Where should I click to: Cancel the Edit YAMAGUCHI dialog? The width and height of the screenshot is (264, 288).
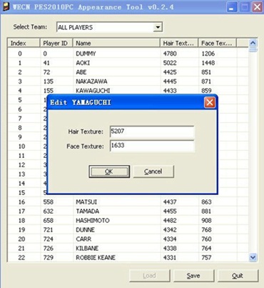point(153,172)
